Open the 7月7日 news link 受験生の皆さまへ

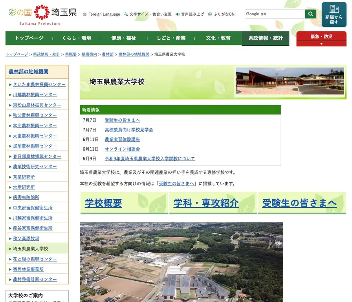coord(122,120)
